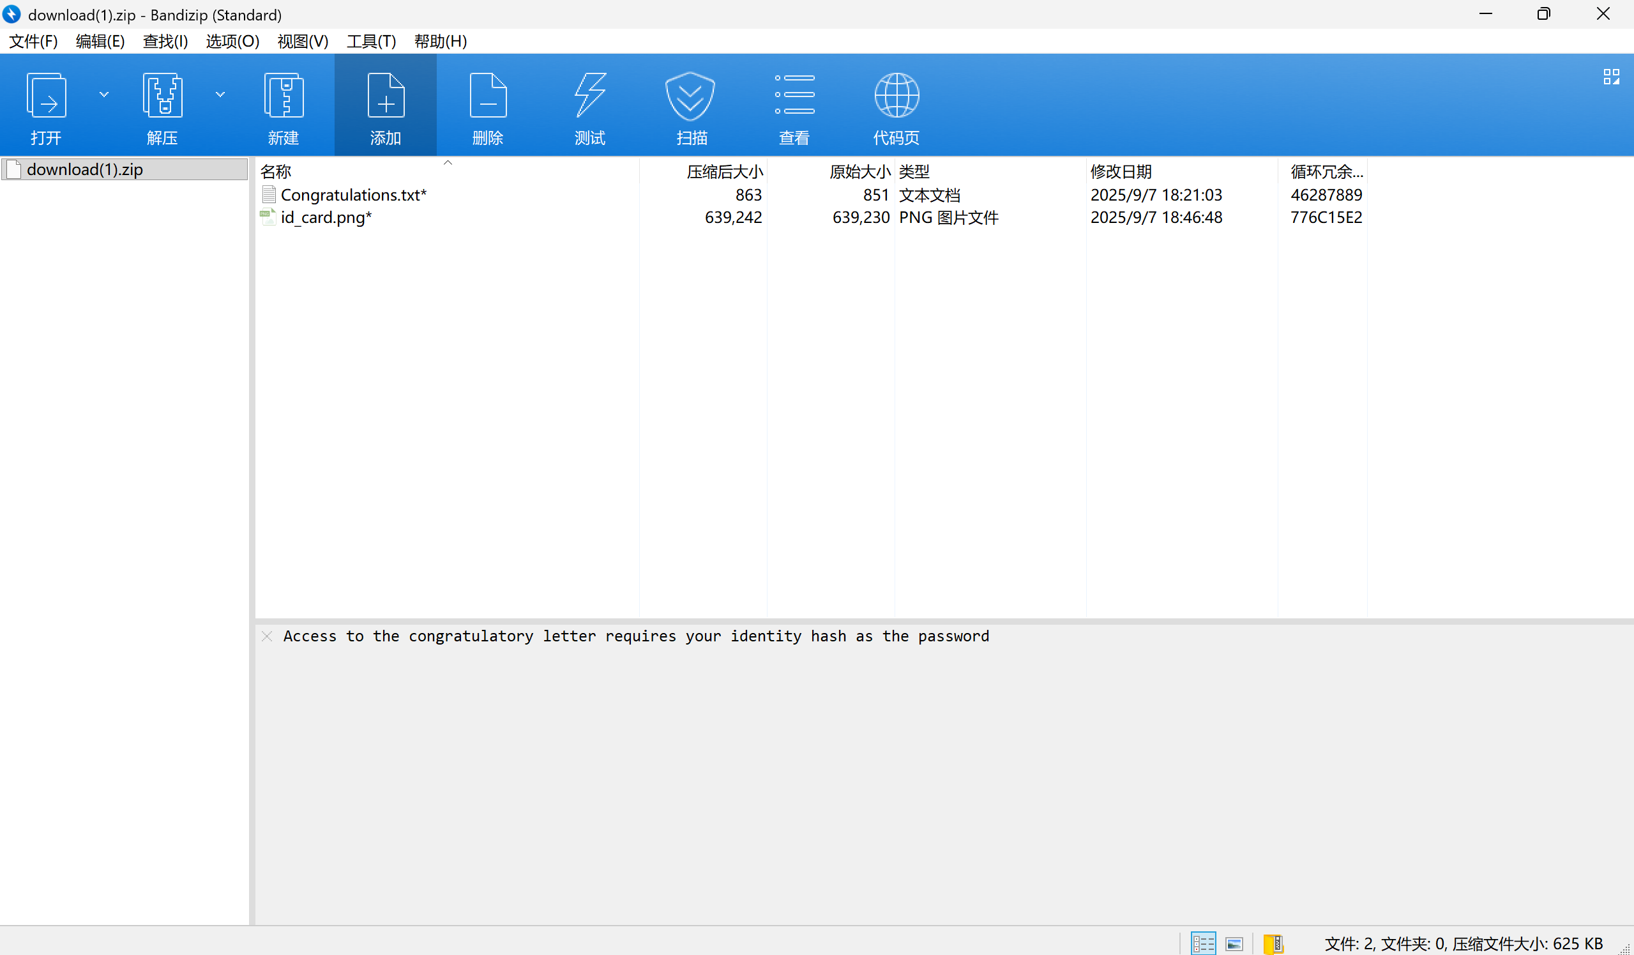Open the 选项(O) menu
Image resolution: width=1634 pixels, height=955 pixels.
[x=232, y=42]
